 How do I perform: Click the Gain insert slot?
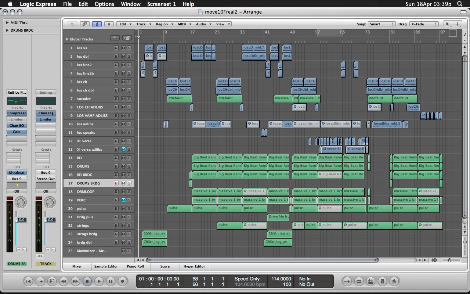pyautogui.click(x=17, y=132)
